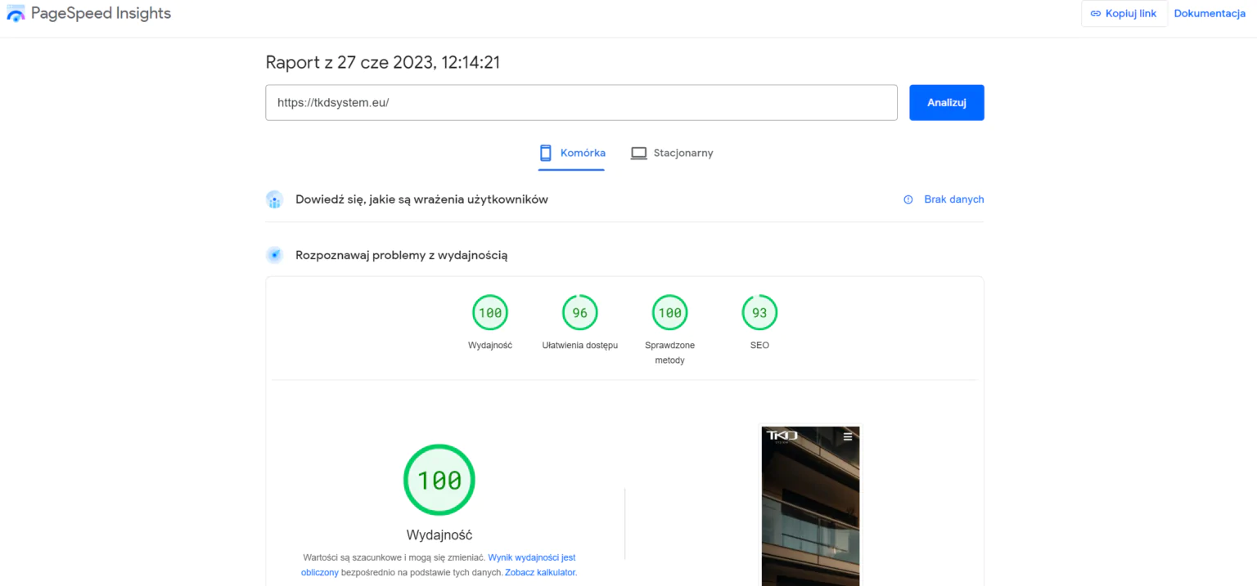Screen dimensions: 1257x586
Task: Click the PageSpeed Insights logo icon
Action: (16, 14)
